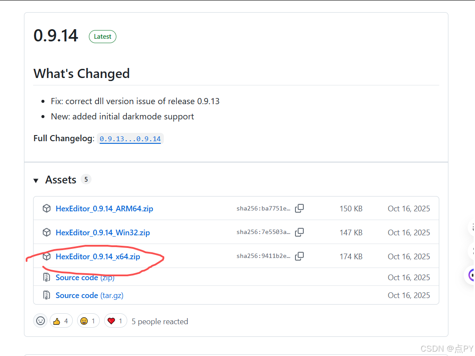The height and width of the screenshot is (356, 475).
Task: Click package icon beside ARM64.zip
Action: tap(46, 208)
